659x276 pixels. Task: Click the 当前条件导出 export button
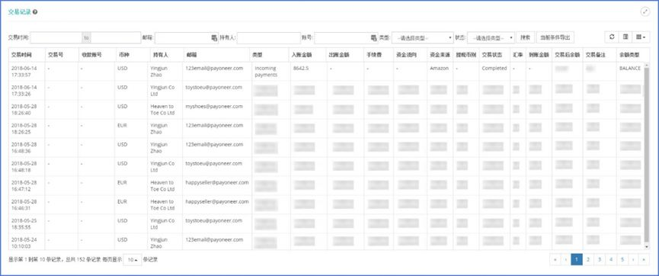pos(555,37)
